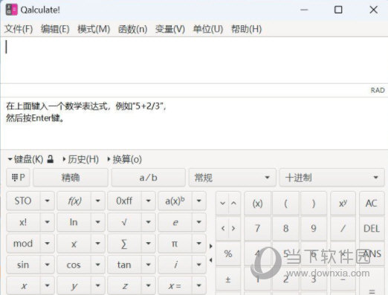Screen dimensions: 388x295
Task: Insert the variable z
Action: [124, 286]
